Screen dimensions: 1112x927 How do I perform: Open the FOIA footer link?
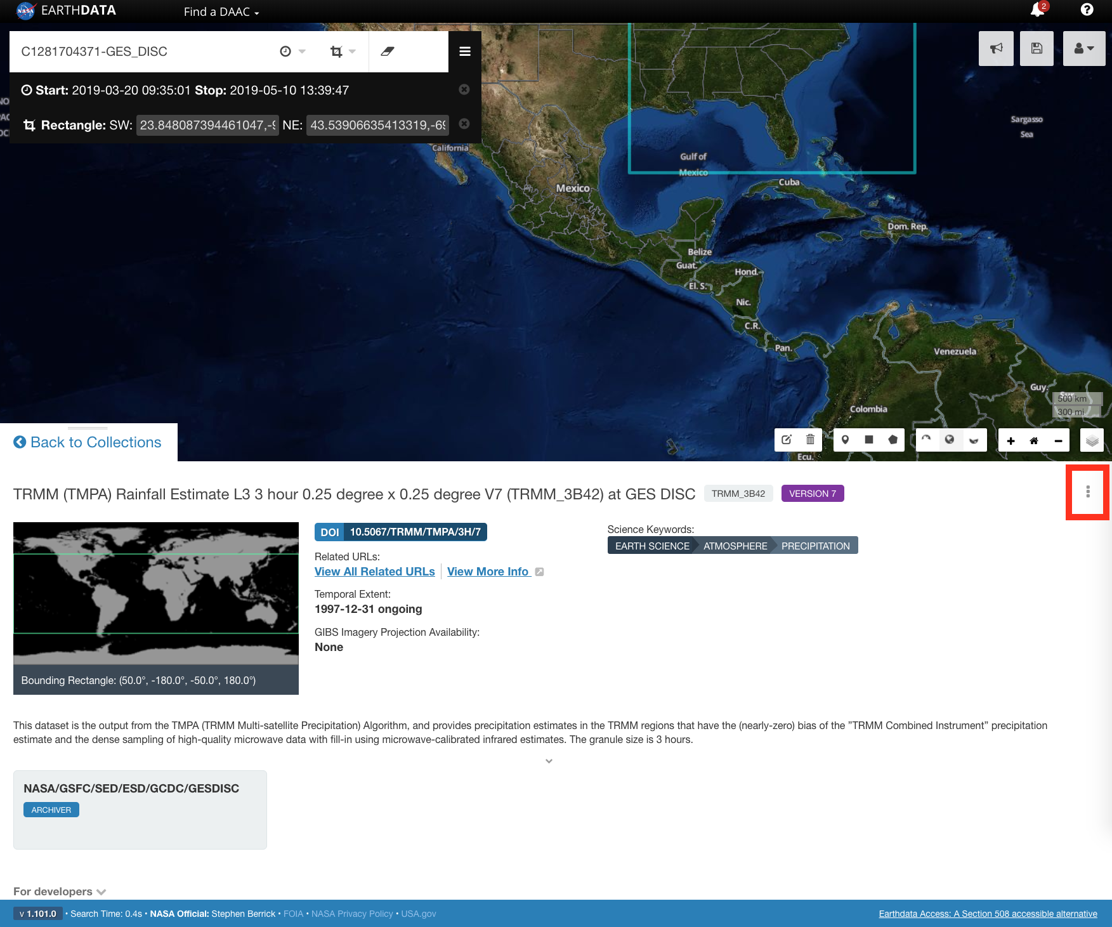293,914
